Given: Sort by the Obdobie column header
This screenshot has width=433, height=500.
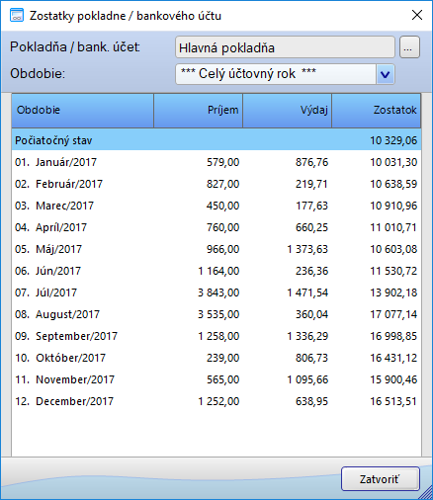Looking at the screenshot, I should (x=83, y=111).
